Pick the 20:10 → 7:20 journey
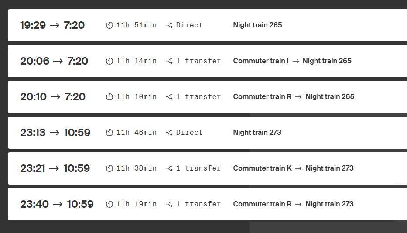Viewport: 407px width, 233px height. [53, 97]
